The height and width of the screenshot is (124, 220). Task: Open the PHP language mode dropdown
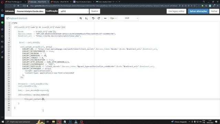click(x=128, y=18)
